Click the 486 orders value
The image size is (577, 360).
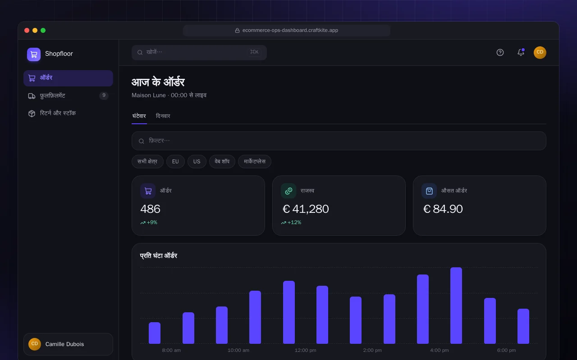[x=150, y=209]
